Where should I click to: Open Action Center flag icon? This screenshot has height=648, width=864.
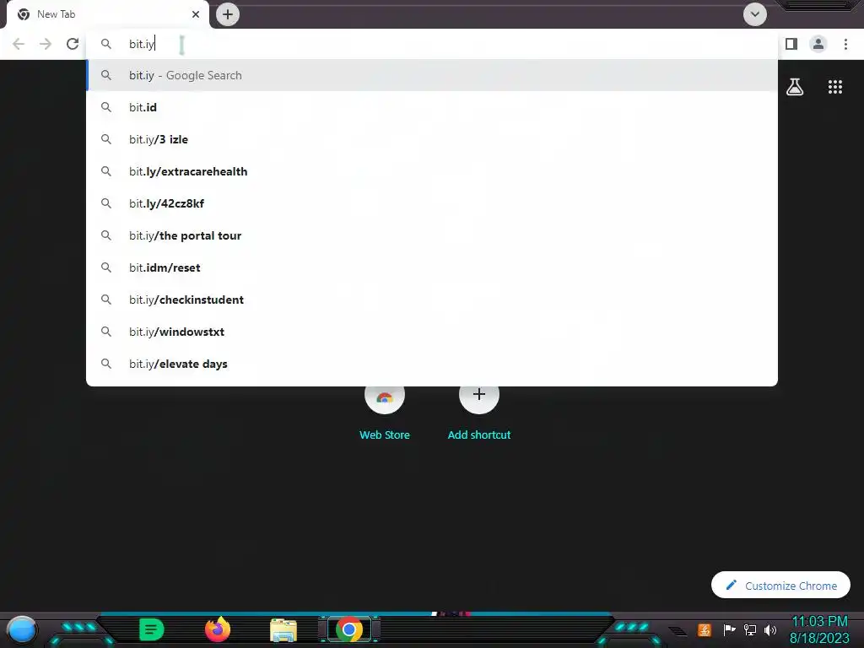click(729, 629)
